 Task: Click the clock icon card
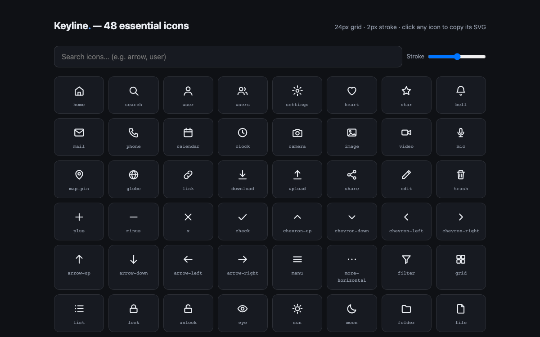(x=243, y=137)
